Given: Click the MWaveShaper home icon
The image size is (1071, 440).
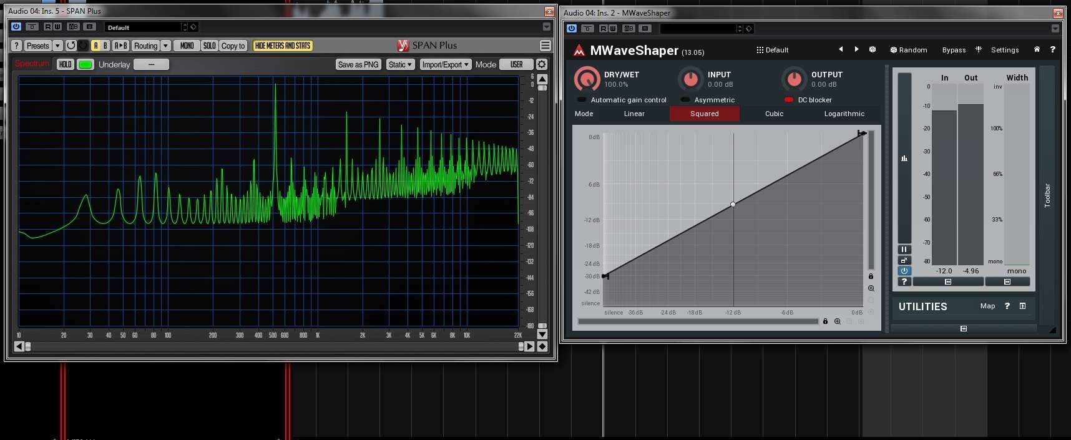Looking at the screenshot, I should (1037, 49).
